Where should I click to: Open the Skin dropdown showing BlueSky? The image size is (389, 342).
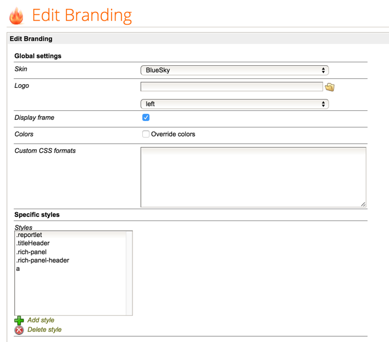point(234,70)
